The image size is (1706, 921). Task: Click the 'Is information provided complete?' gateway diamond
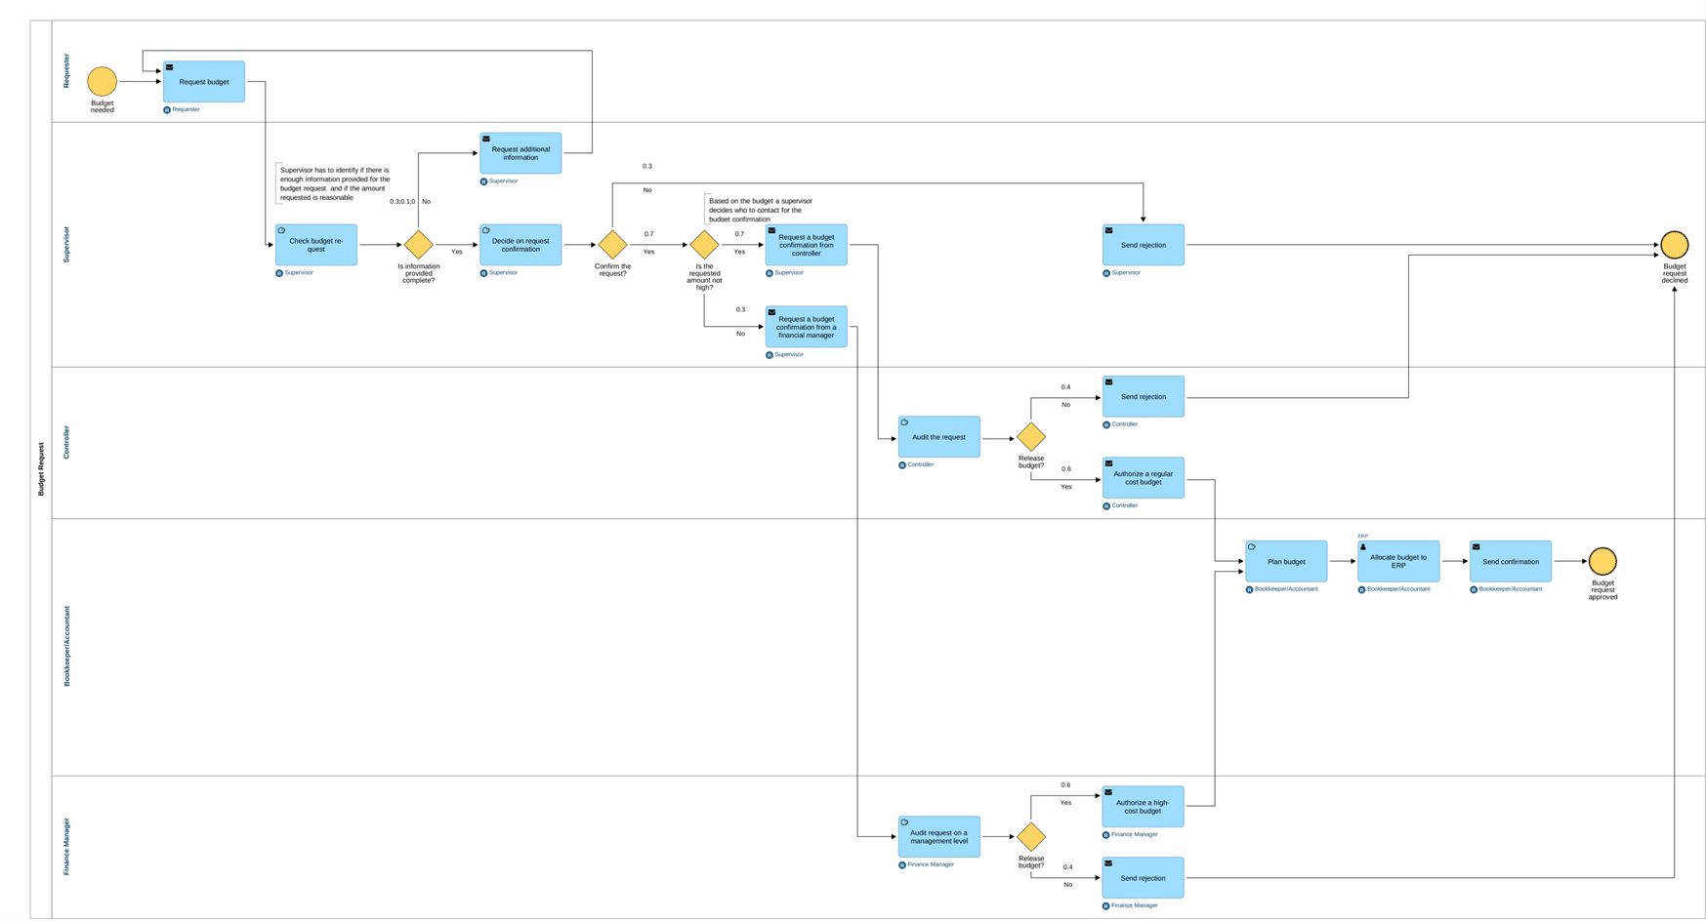(418, 245)
